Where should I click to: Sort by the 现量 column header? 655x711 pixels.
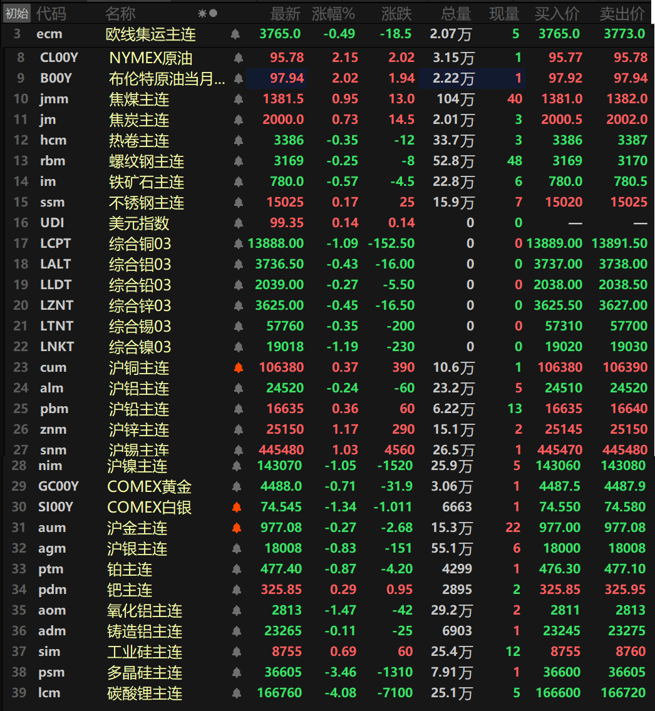pyautogui.click(x=505, y=14)
